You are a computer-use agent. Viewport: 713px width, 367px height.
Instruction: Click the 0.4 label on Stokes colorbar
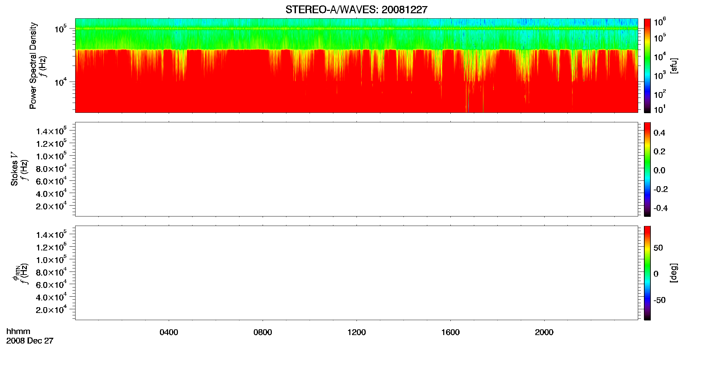click(x=659, y=133)
